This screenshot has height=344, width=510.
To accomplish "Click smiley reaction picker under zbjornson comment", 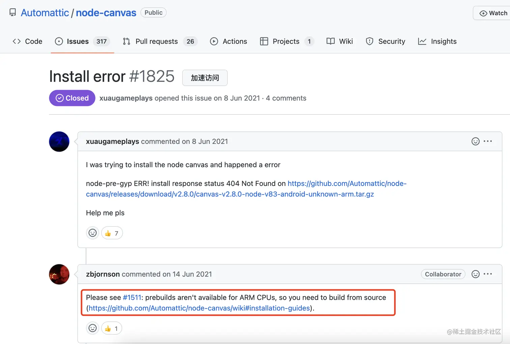I will click(x=92, y=328).
